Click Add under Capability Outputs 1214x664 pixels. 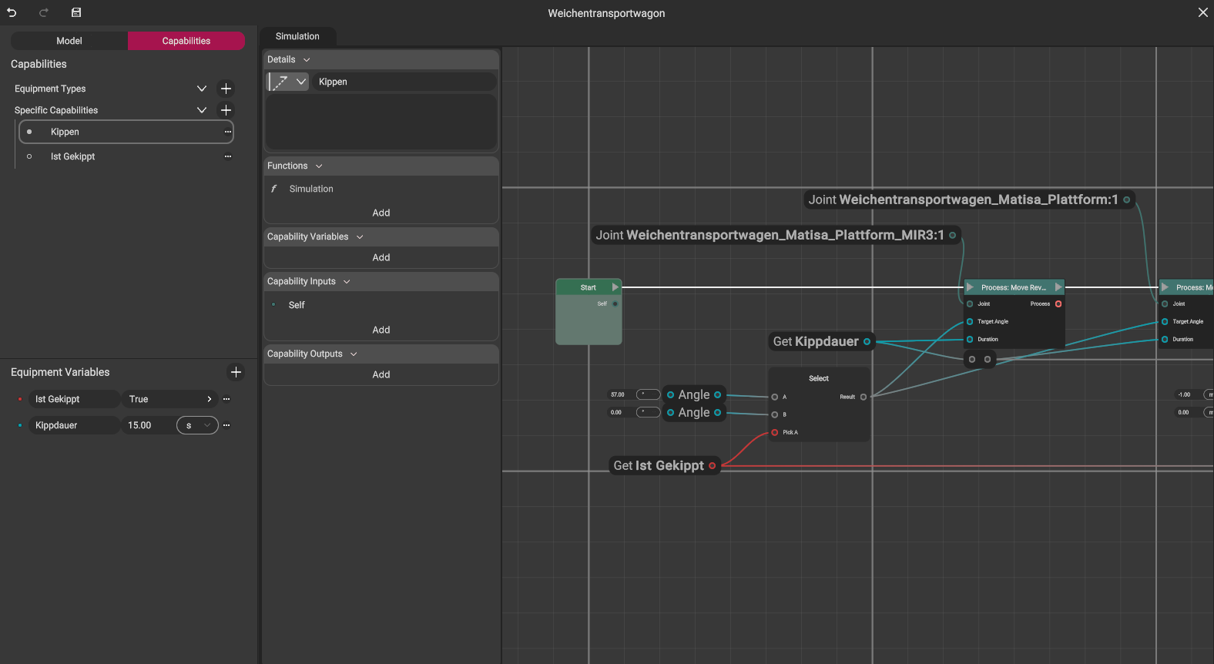tap(381, 374)
